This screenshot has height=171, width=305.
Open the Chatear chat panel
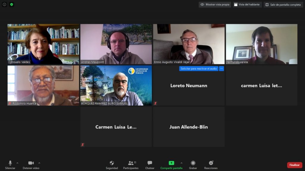coord(150,165)
